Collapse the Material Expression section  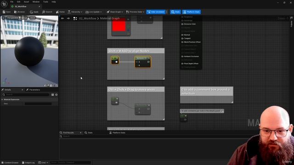pos(2,99)
